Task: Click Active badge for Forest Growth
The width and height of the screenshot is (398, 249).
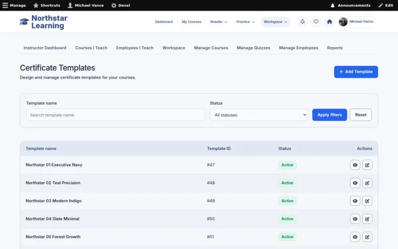Action: tap(287, 237)
